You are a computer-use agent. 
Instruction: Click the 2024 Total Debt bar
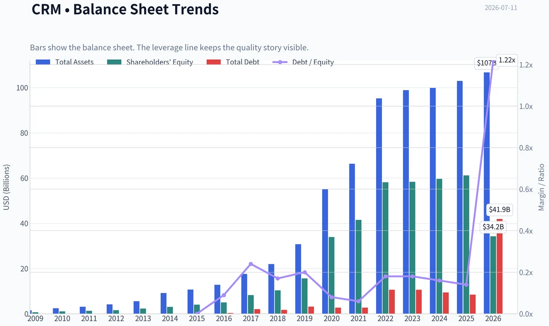point(446,303)
